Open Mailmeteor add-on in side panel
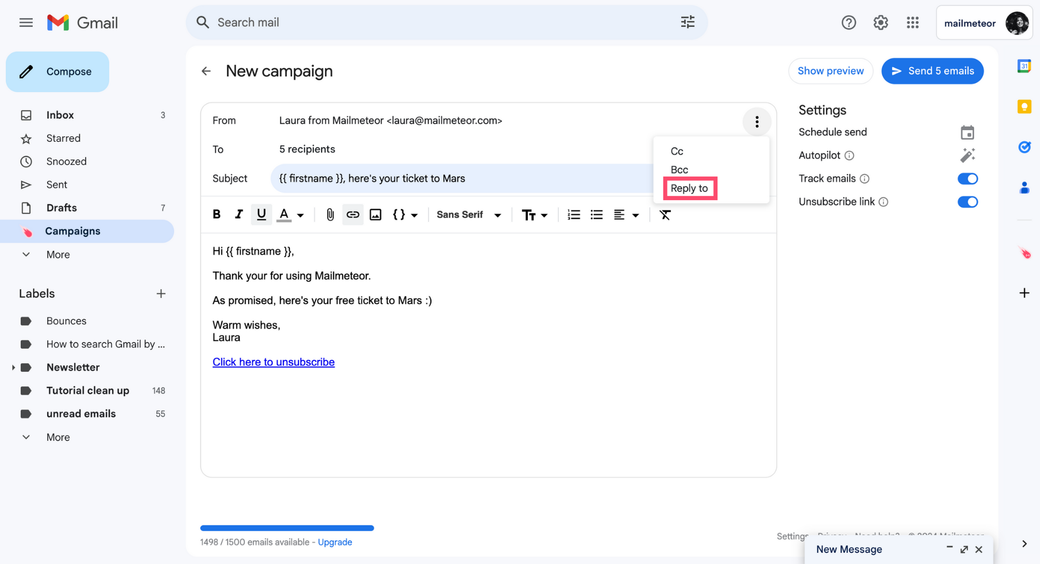Image resolution: width=1040 pixels, height=564 pixels. (1024, 253)
